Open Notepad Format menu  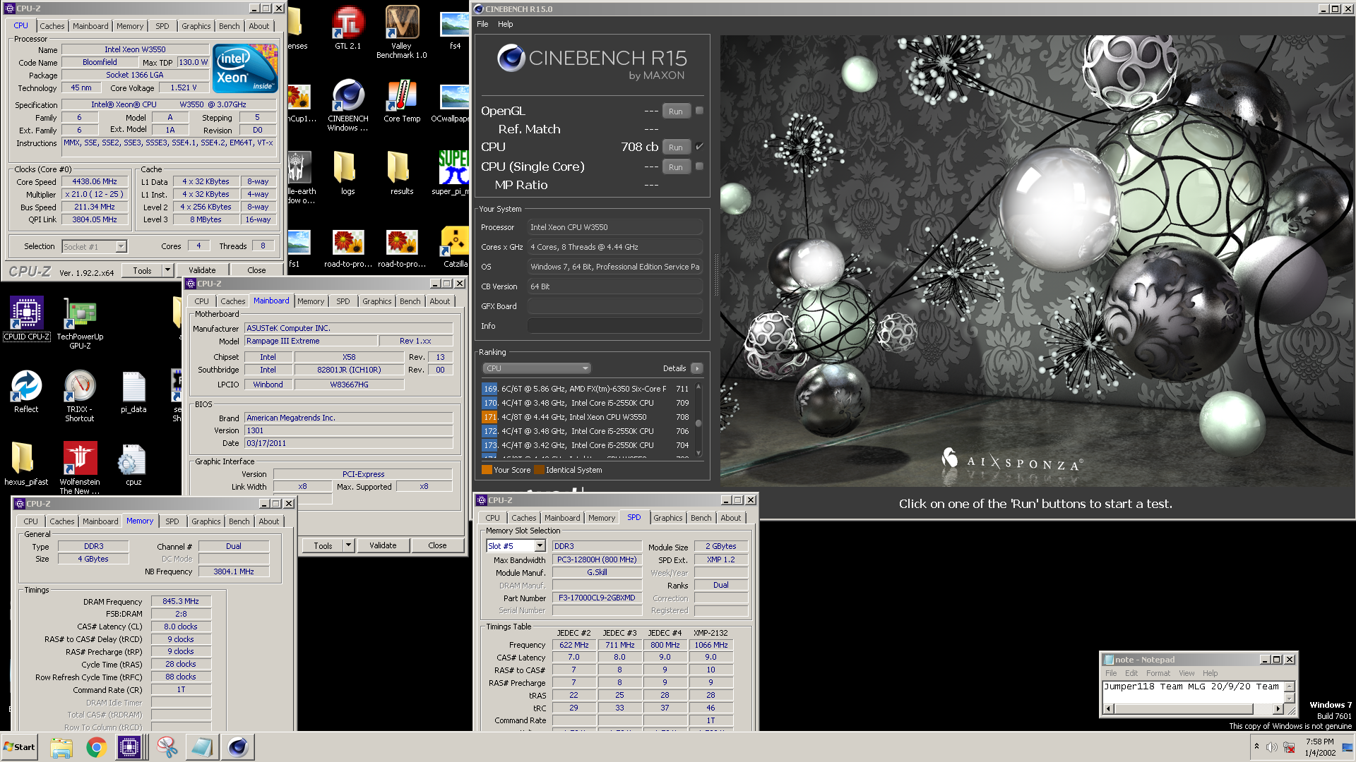pyautogui.click(x=1158, y=673)
